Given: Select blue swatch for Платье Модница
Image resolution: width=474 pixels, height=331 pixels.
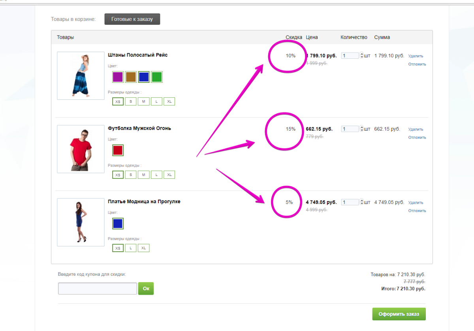Looking at the screenshot, I should [118, 224].
